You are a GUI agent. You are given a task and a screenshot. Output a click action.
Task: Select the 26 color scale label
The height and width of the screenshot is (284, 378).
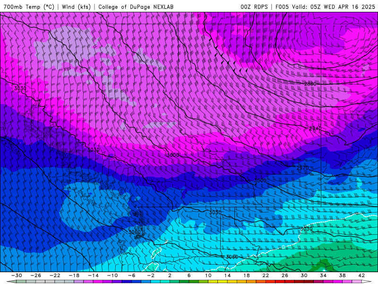285,275
